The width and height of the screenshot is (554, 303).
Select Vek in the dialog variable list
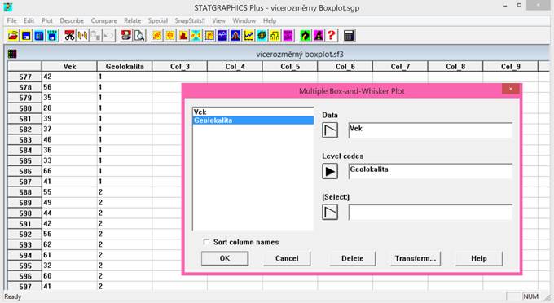pos(253,112)
